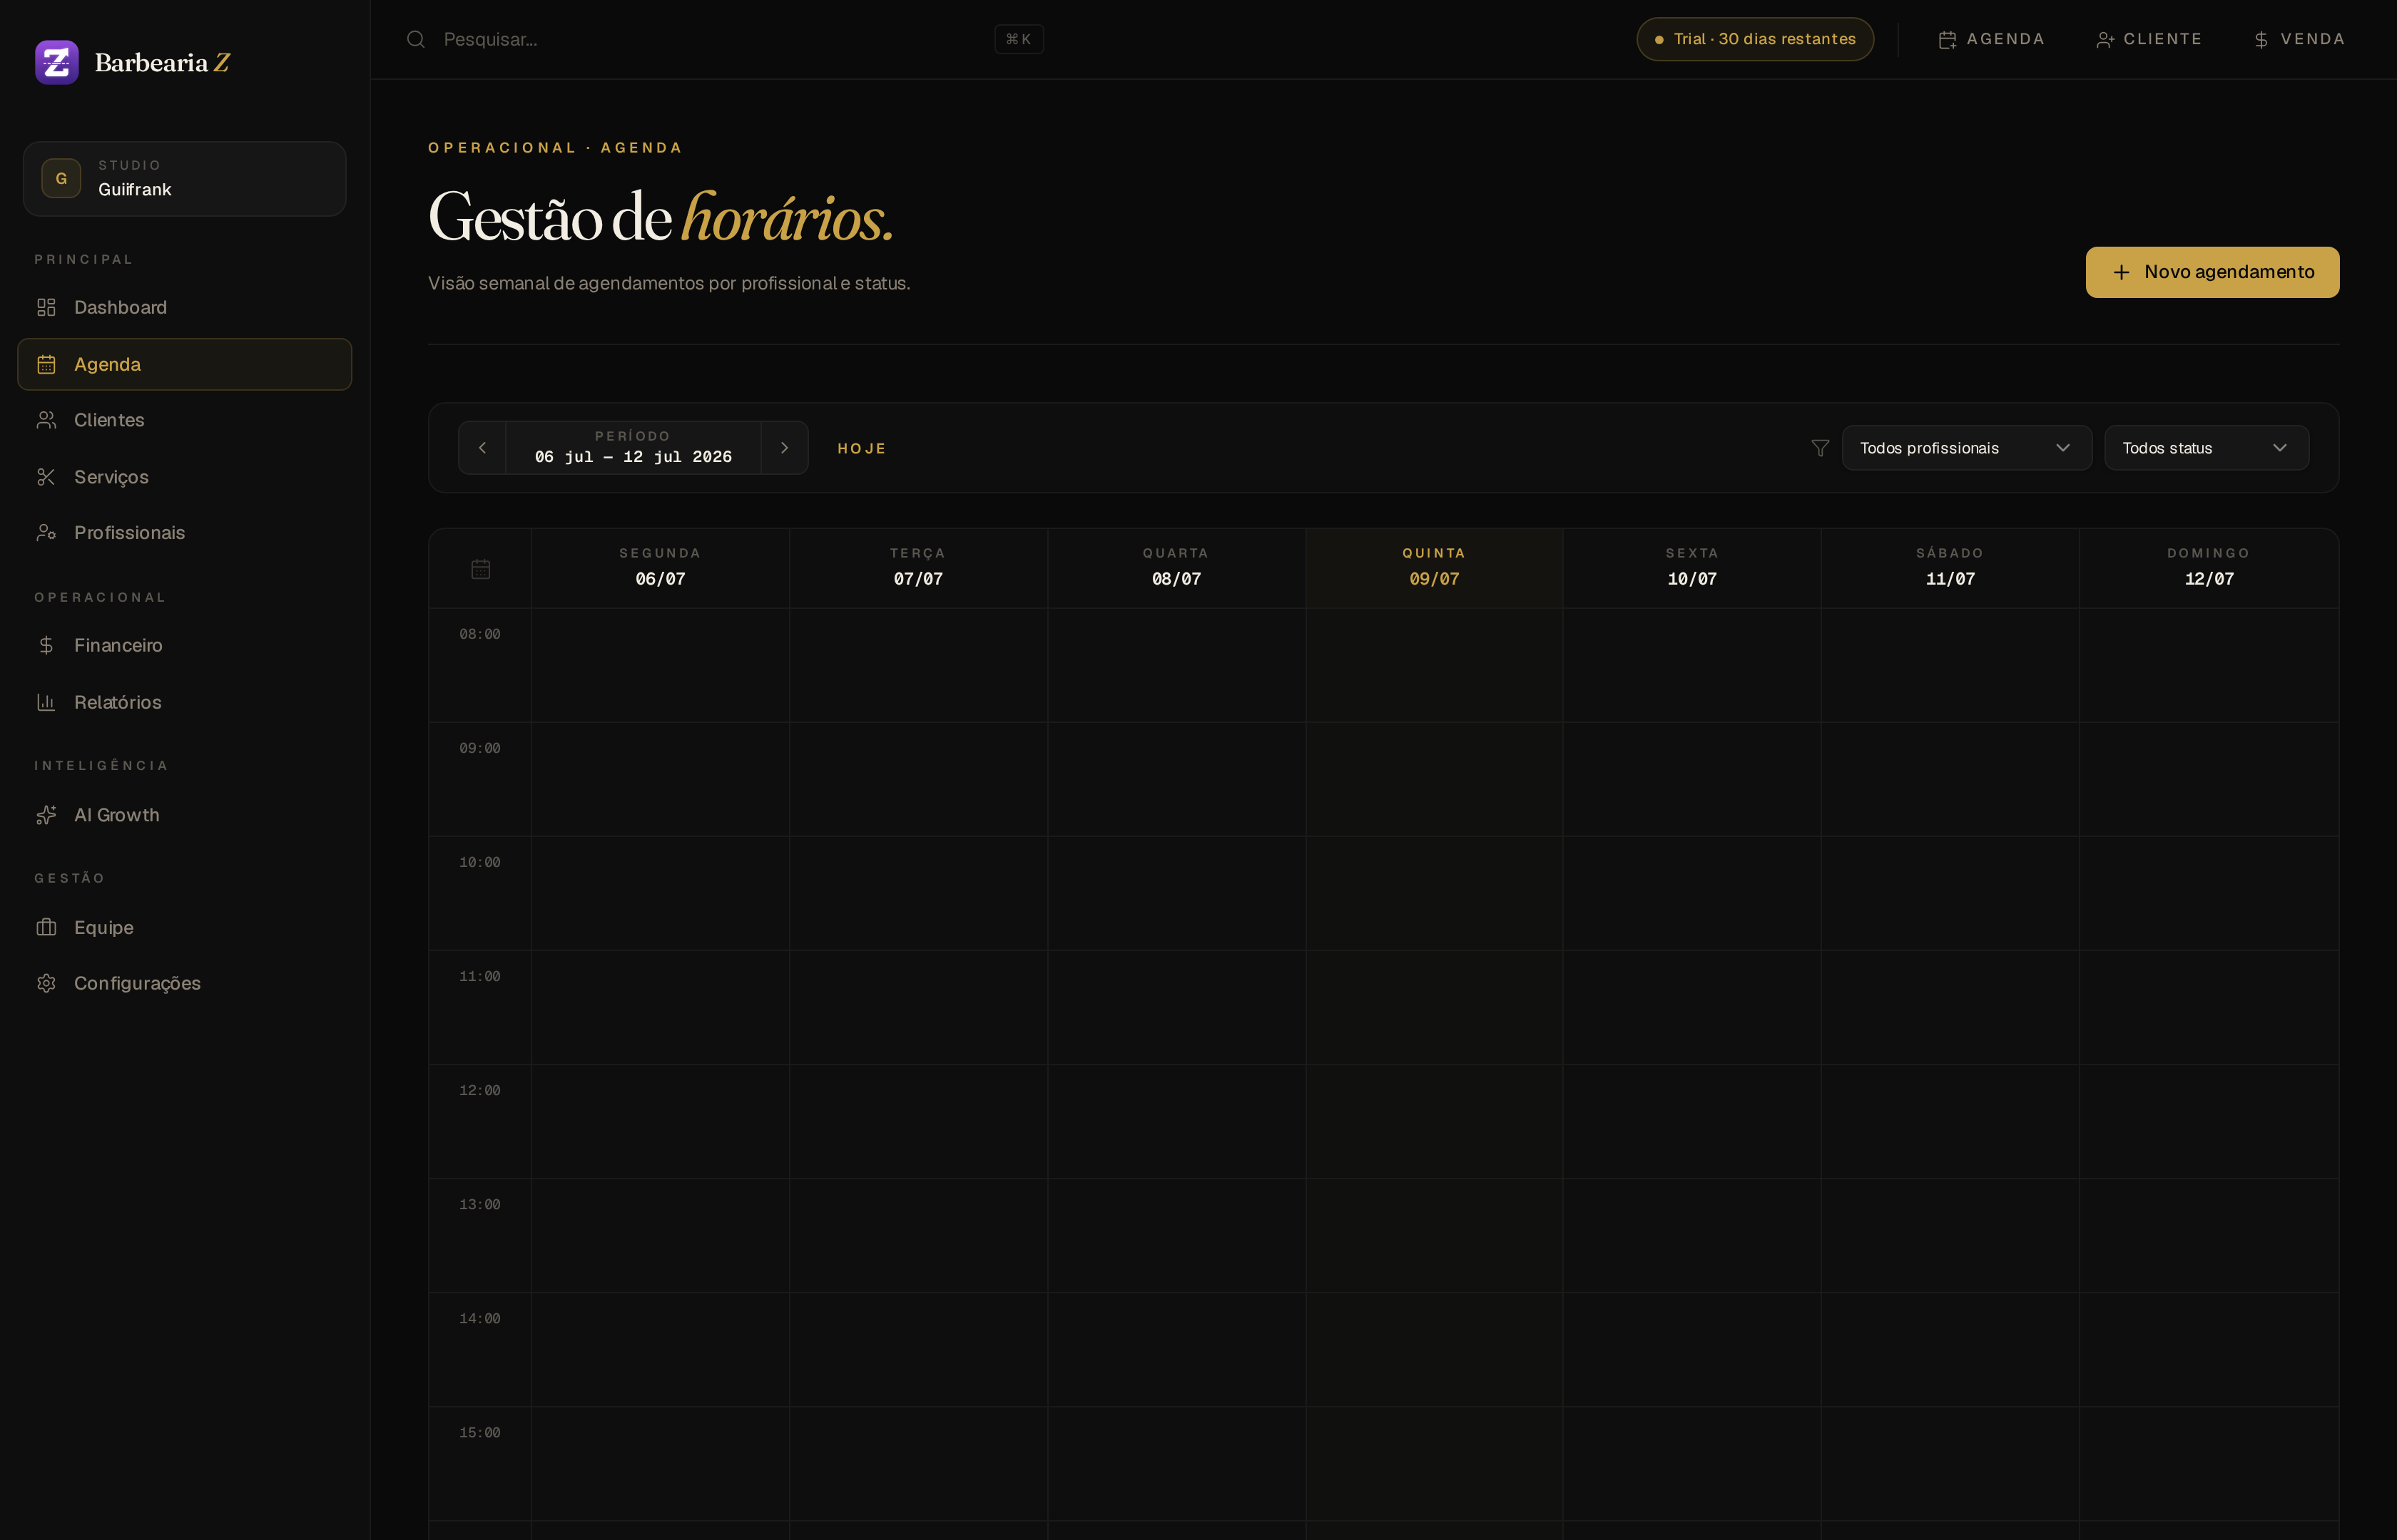Click the top bar CLIENTE user-plus icon
The height and width of the screenshot is (1540, 2397).
[x=2105, y=40]
